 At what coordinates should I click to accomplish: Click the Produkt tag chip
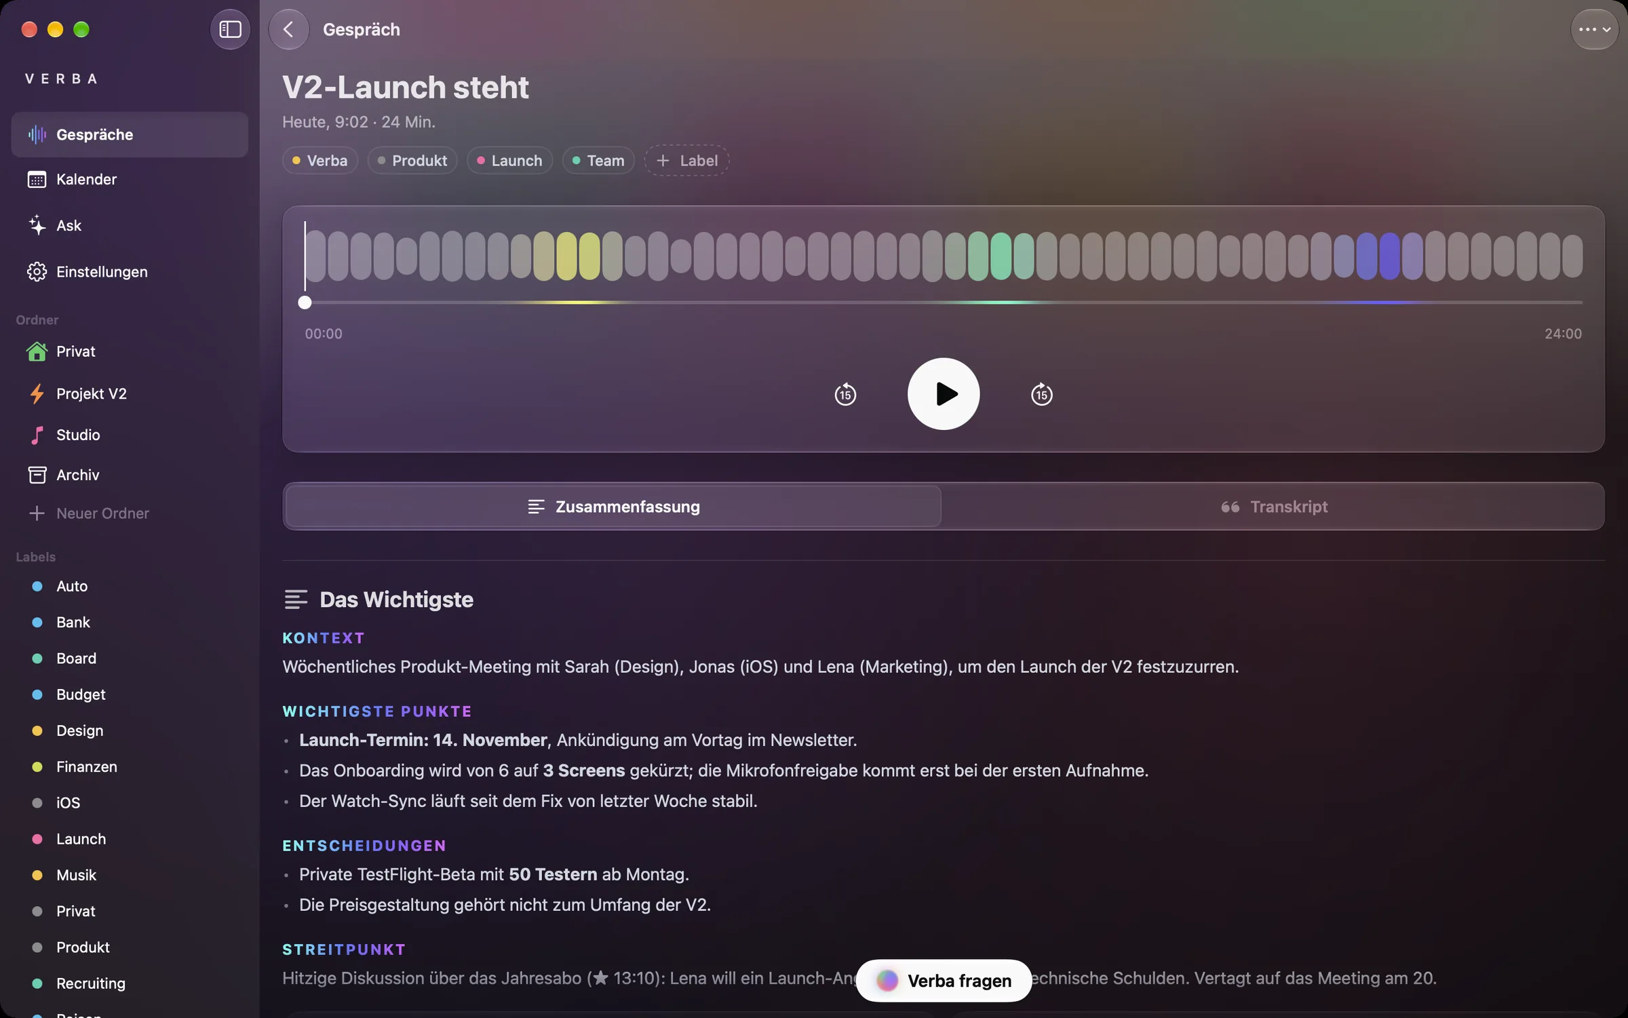[412, 161]
